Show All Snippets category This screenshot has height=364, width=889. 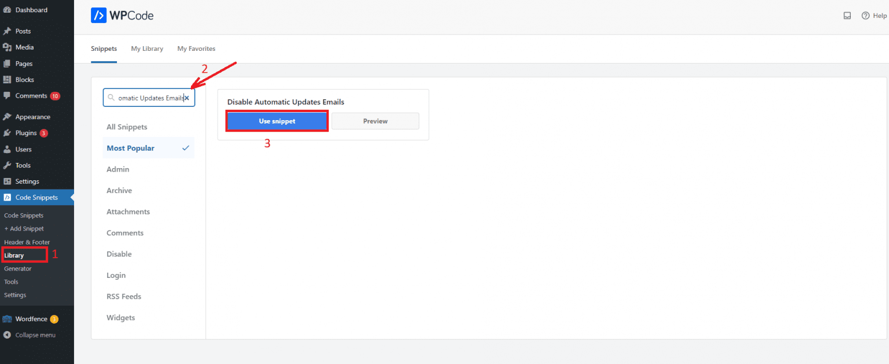(127, 127)
